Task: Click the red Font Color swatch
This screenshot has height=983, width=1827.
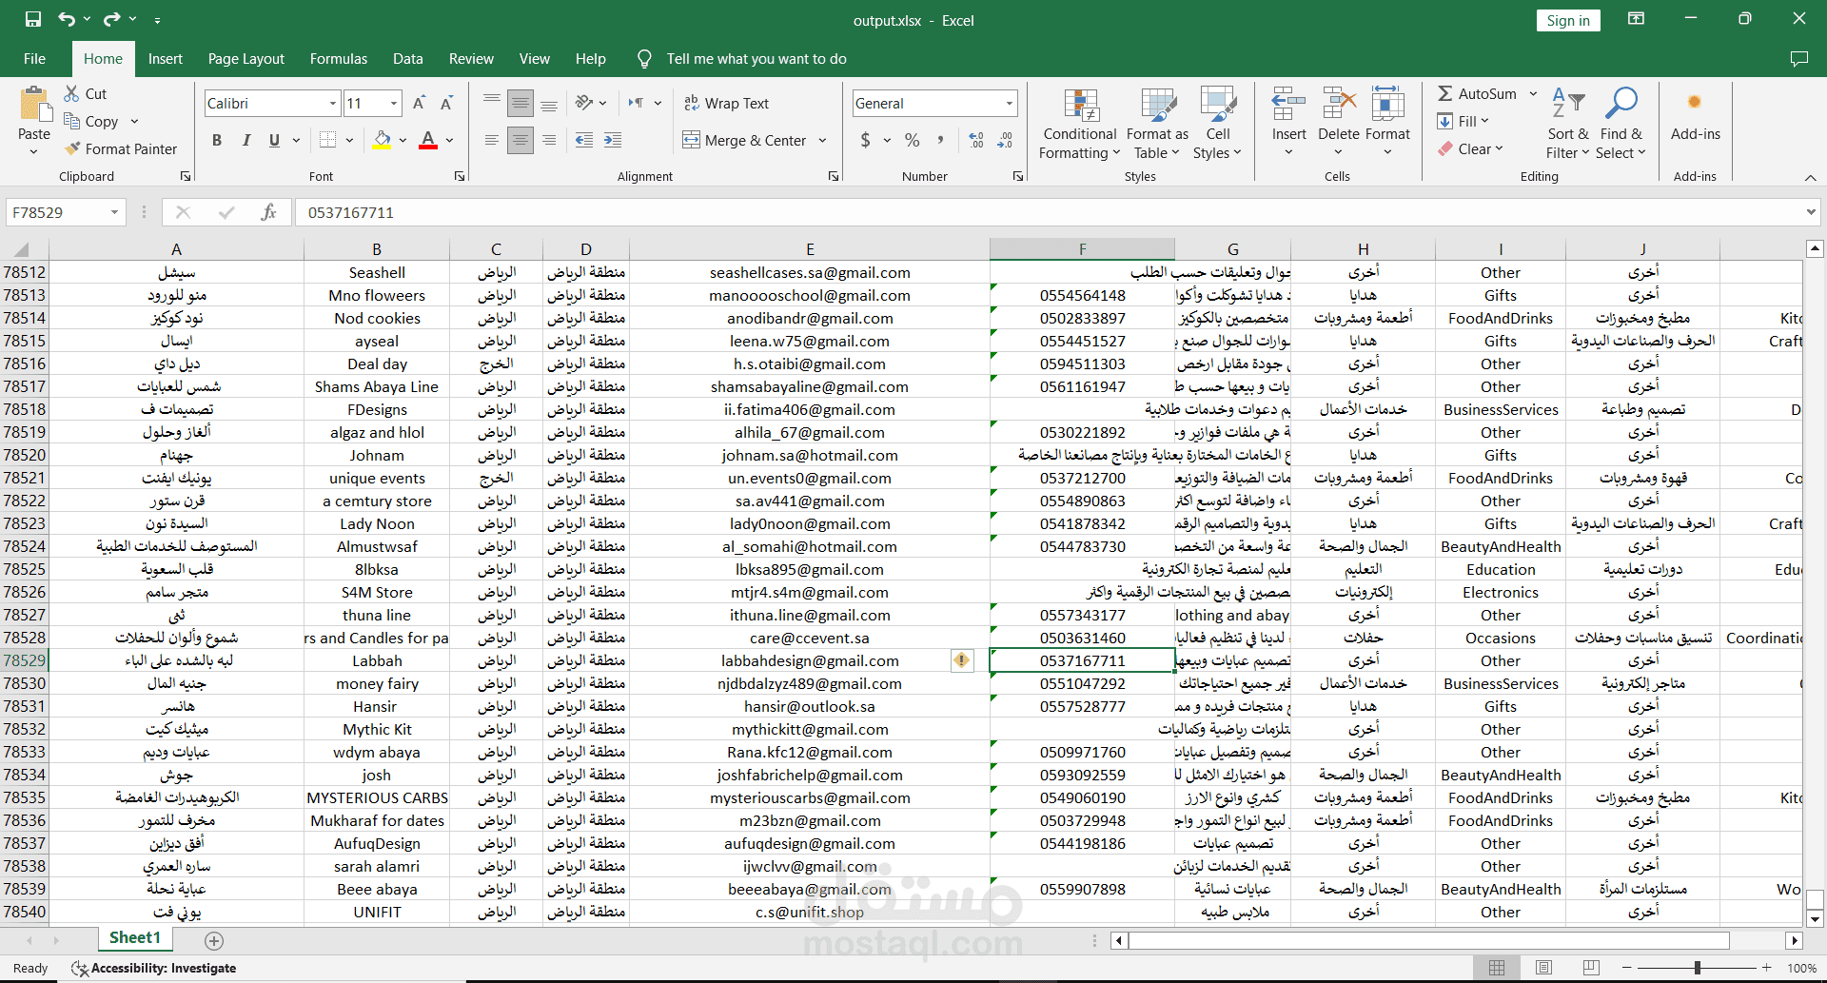Action: pyautogui.click(x=428, y=140)
